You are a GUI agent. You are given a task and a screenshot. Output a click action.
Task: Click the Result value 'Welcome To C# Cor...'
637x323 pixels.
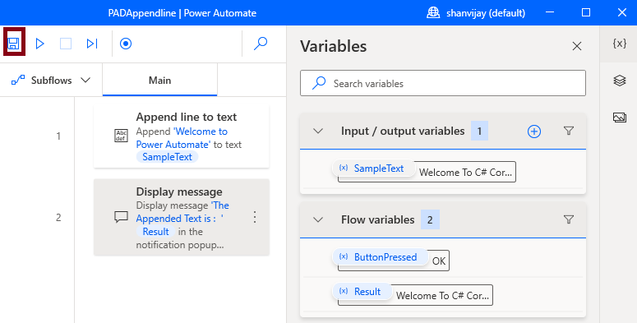[442, 295]
